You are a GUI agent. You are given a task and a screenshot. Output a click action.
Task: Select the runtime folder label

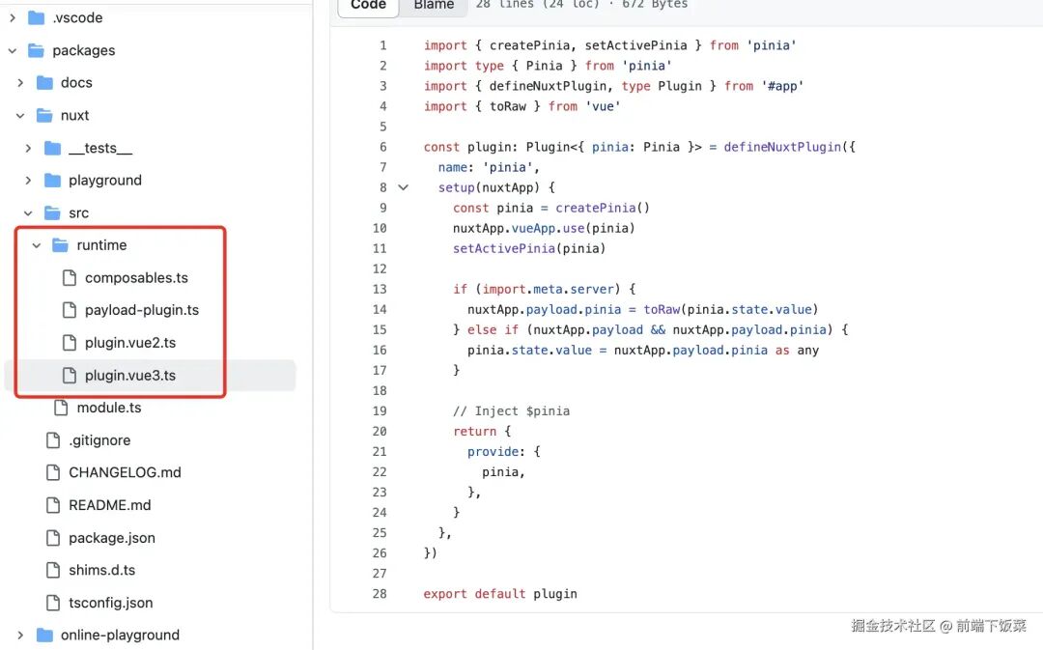point(101,245)
